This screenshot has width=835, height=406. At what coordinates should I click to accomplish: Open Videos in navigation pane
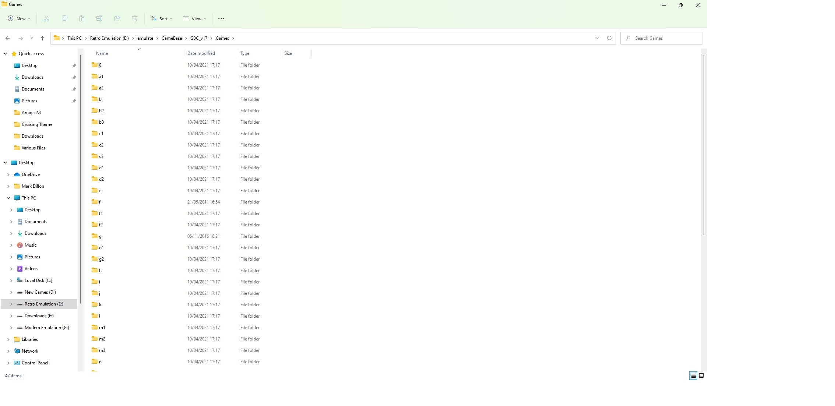pyautogui.click(x=31, y=269)
